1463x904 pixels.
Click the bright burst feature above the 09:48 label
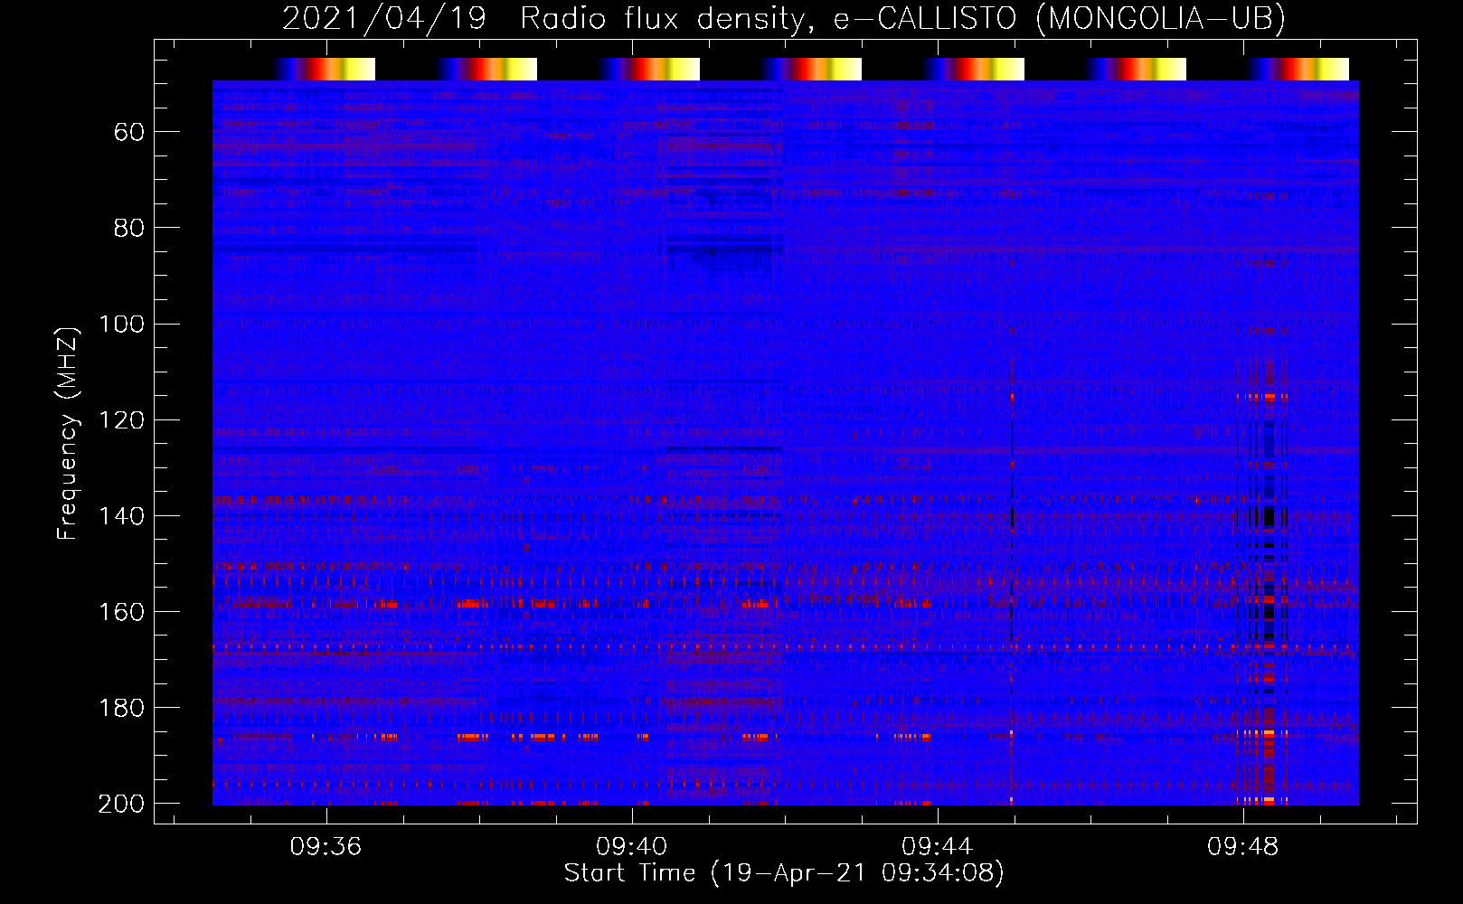pyautogui.click(x=1262, y=579)
